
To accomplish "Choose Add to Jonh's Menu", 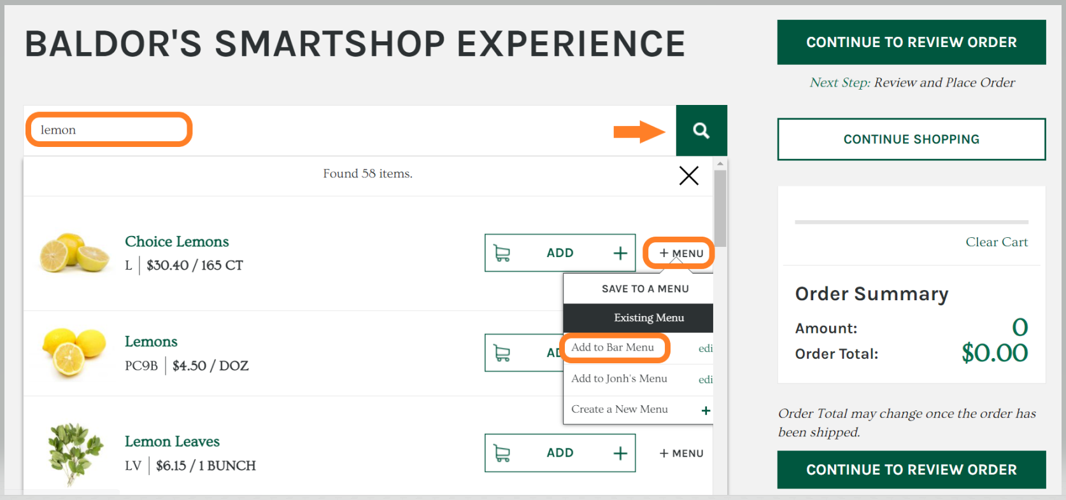I will [619, 378].
